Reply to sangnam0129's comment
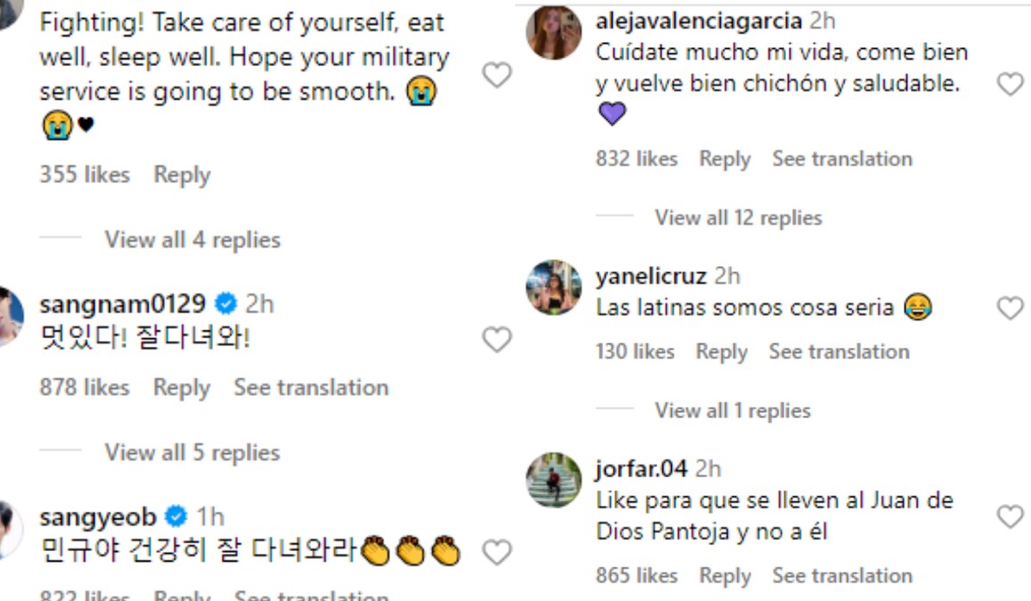1031x601 pixels. pyautogui.click(x=181, y=387)
